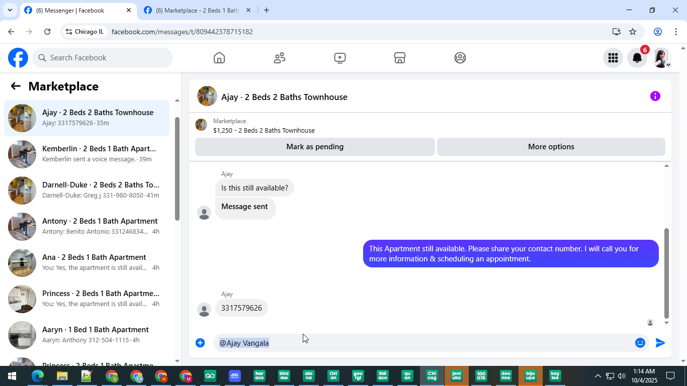Focus the Search Facebook box
Viewport: 687px width, 386px height.
(103, 58)
